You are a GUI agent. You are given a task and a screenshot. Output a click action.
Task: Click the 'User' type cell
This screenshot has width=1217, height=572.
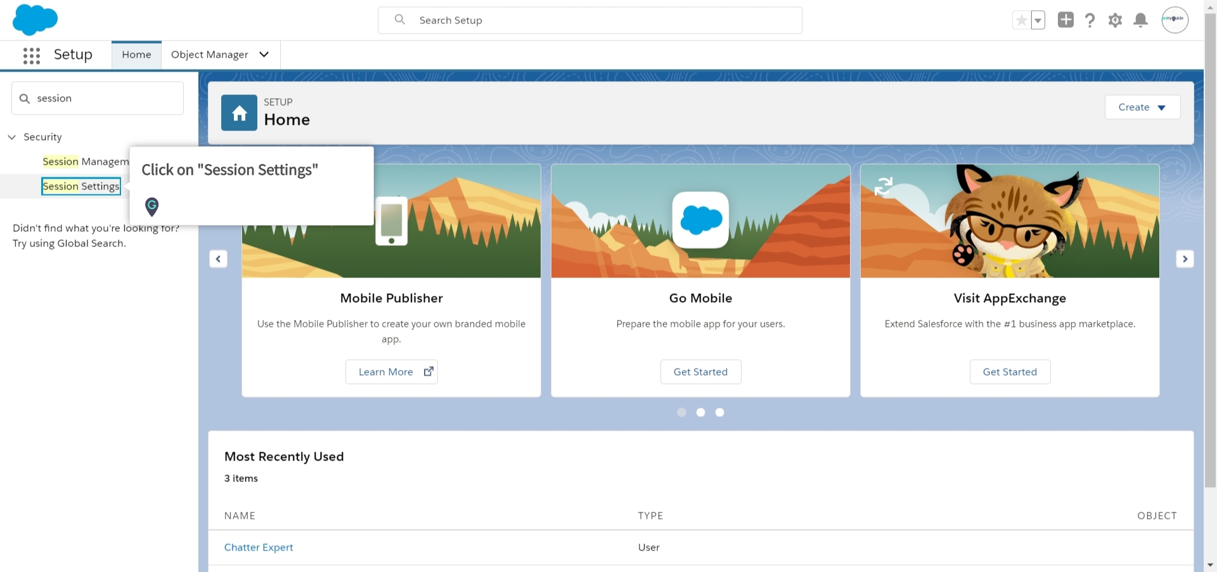pyautogui.click(x=648, y=547)
